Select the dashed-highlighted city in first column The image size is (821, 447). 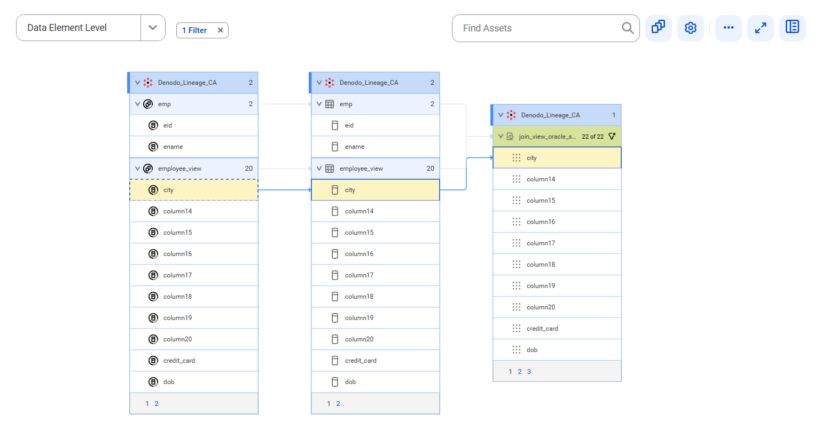pos(194,190)
